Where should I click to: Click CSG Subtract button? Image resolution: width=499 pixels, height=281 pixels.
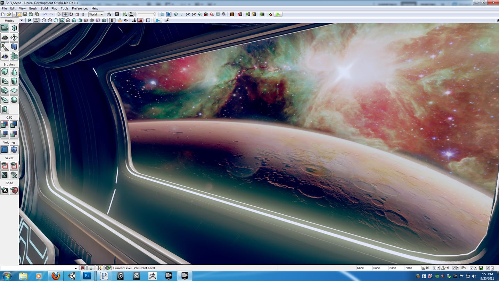coord(14,125)
